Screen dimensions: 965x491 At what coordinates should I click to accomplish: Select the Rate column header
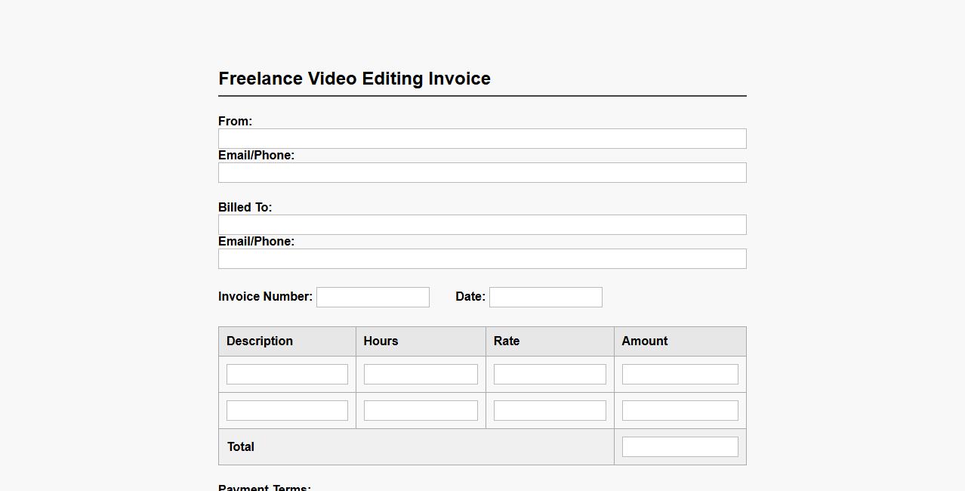(x=507, y=341)
